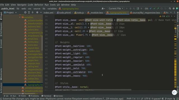This screenshot has width=179, height=100.
Task: Push commits with Git arrow
Action: (x=158, y=9)
